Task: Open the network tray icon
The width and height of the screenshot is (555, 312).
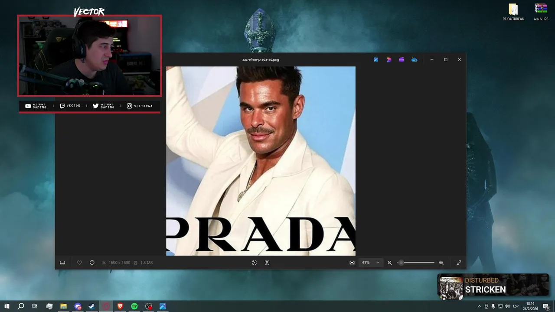Action: [x=500, y=306]
